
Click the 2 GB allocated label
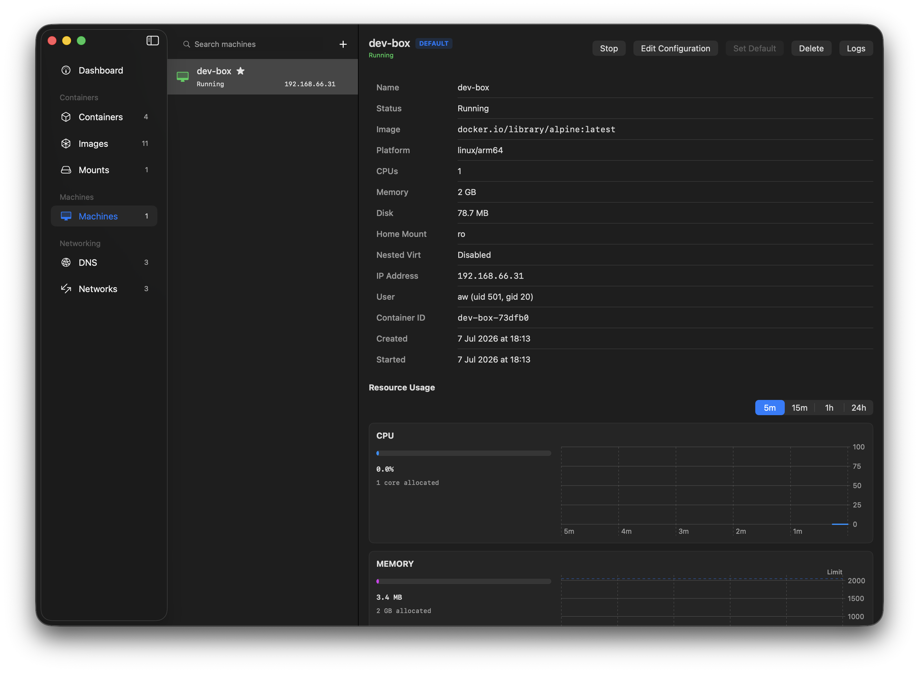pos(403,611)
